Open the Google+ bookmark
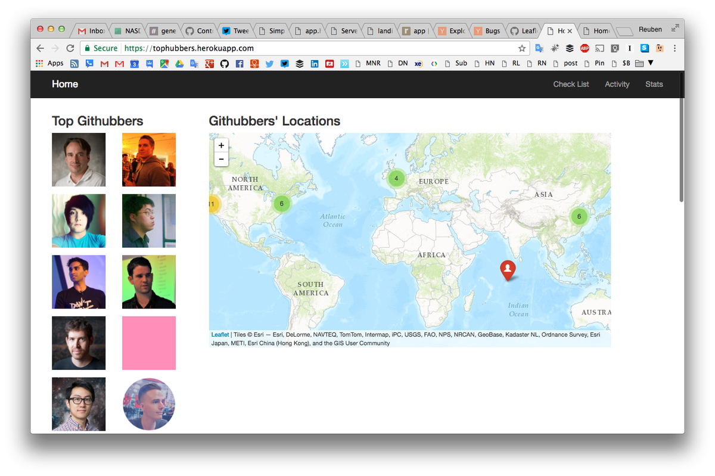The height and width of the screenshot is (476, 715). click(x=209, y=63)
